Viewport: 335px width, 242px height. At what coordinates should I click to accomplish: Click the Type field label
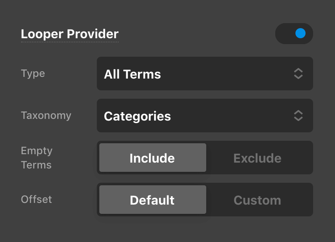tap(33, 74)
